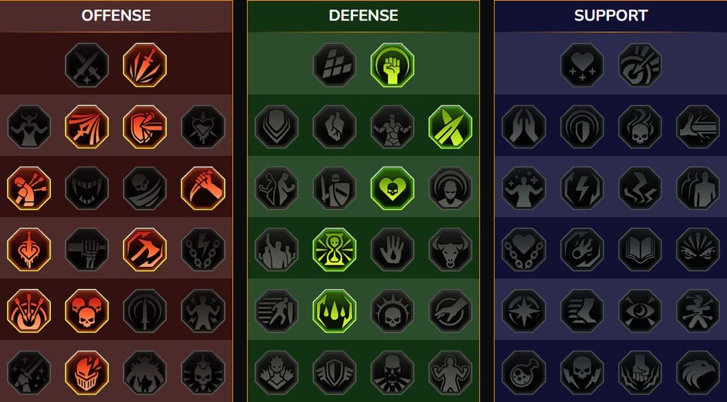Click the SUPPORT tree header
727x402 pixels.
coord(610,16)
